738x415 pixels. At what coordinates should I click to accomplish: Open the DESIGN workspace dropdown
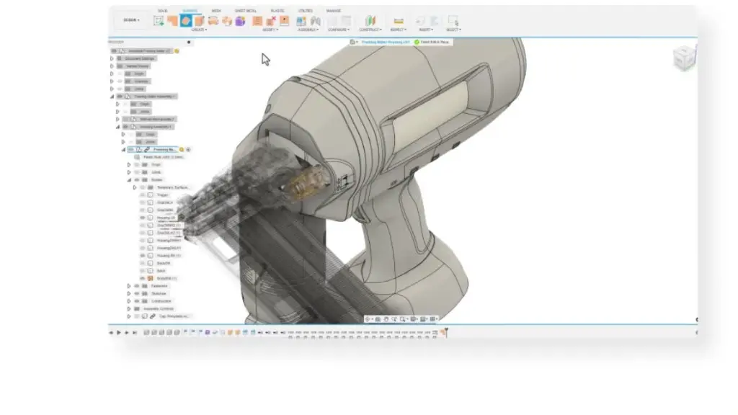pyautogui.click(x=132, y=19)
